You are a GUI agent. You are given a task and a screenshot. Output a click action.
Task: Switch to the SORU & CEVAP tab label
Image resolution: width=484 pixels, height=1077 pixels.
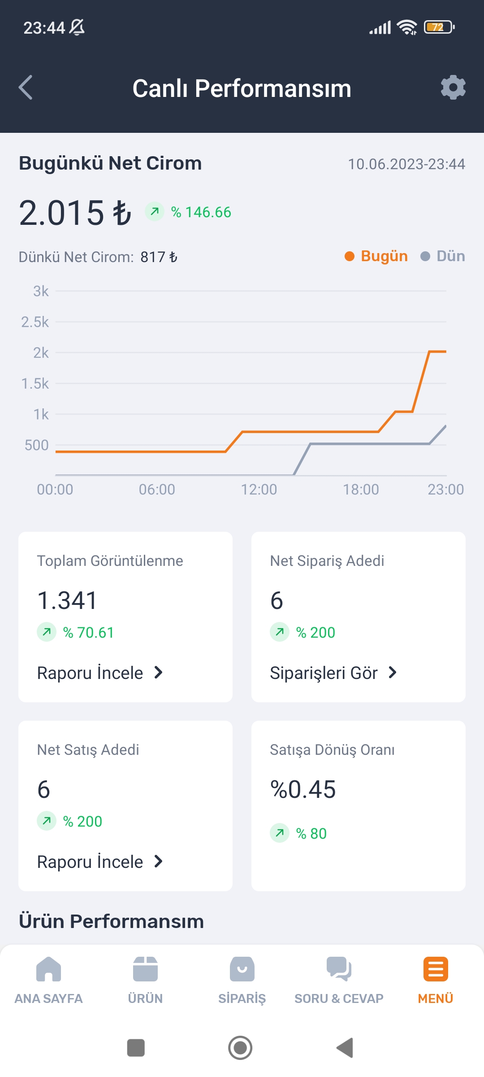pos(339,998)
